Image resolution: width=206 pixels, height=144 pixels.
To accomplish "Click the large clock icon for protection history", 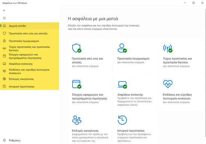I will pos(122,120).
